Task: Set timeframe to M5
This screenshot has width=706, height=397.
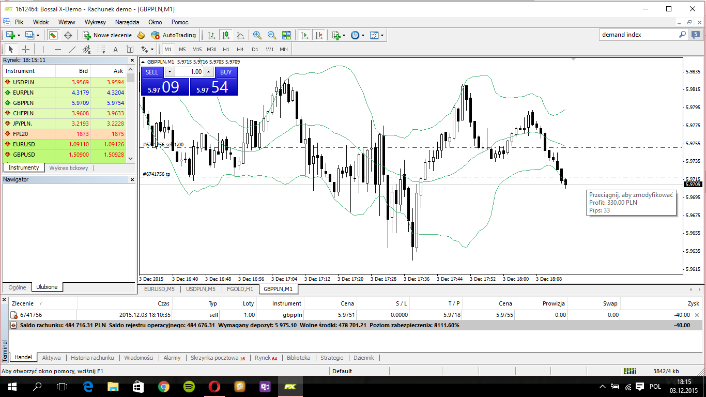Action: point(182,49)
